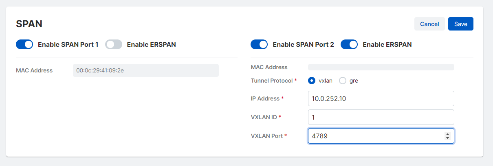Click the Port 1 MAC Address field
Screen dimensions: 493x166
[145, 70]
